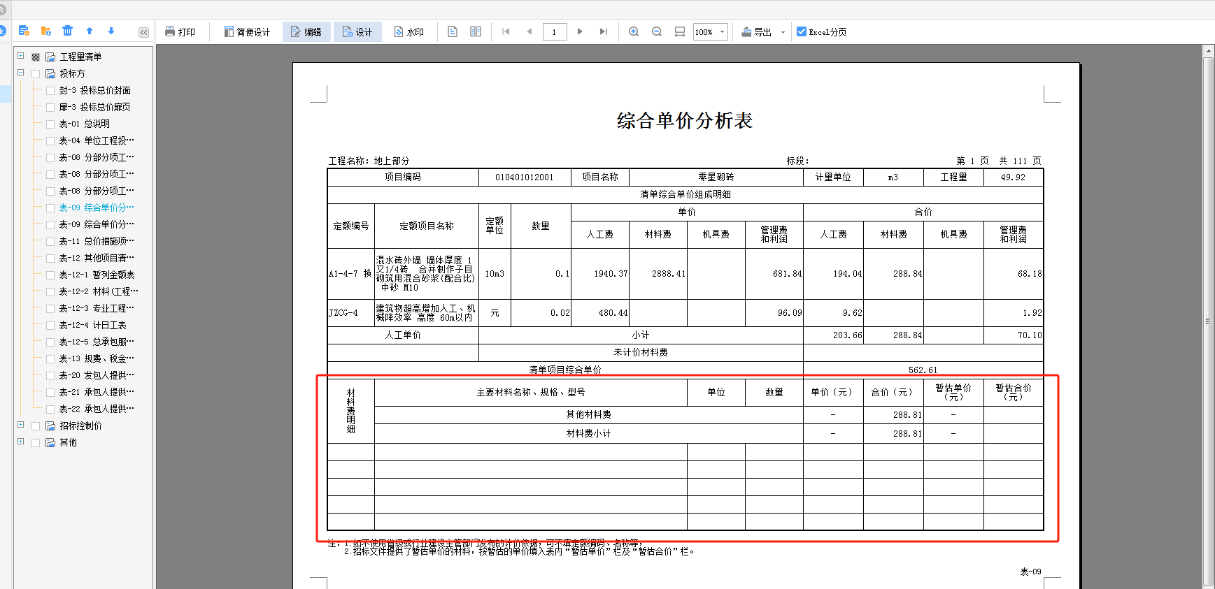Select 表-01 总说明 report

pyautogui.click(x=84, y=124)
